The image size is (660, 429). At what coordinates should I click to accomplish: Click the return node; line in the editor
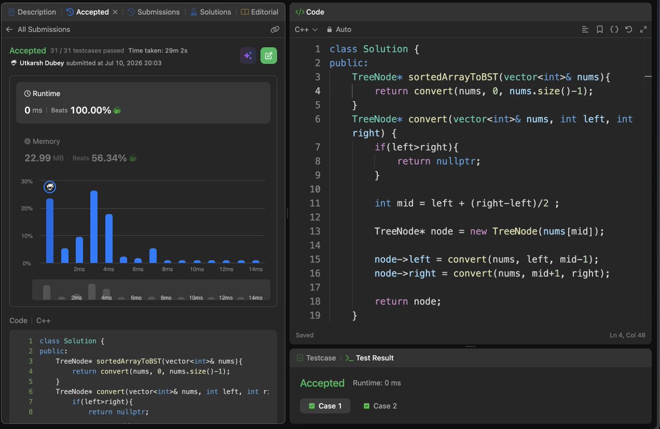(408, 301)
